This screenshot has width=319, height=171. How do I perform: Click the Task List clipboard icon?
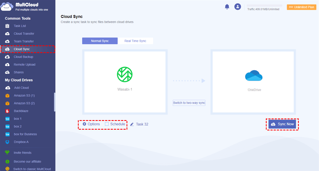coord(7,26)
